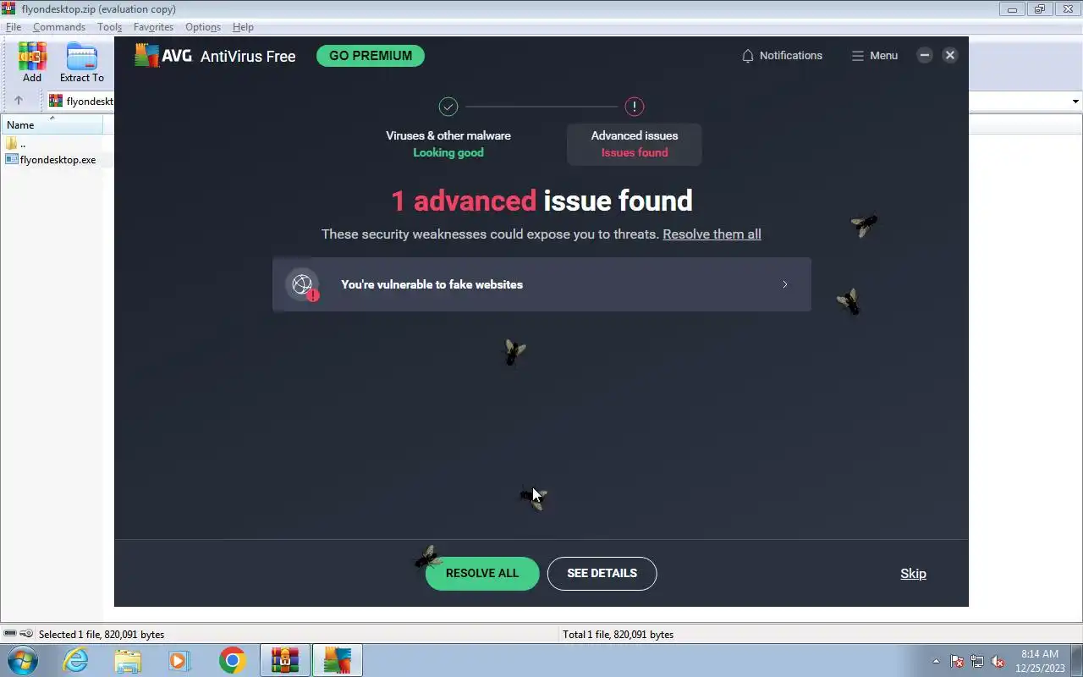Viewport: 1083px width, 677px height.
Task: Open WinRAR Favorites menu
Action: [153, 27]
